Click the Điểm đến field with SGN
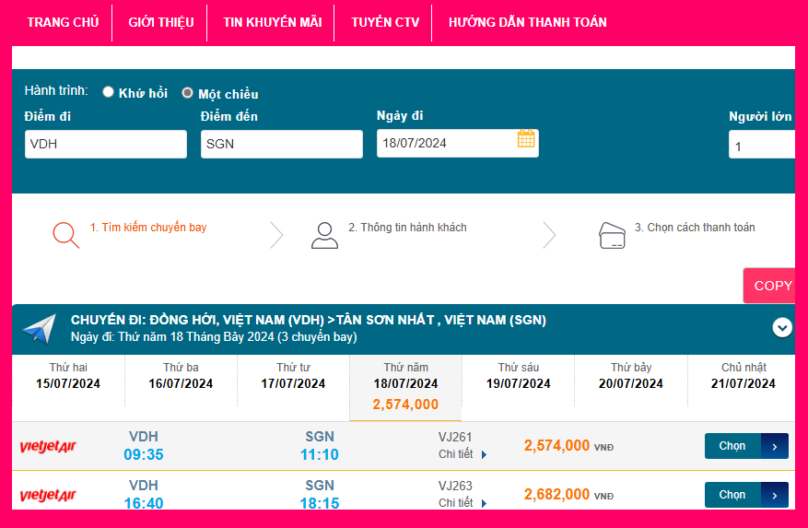Screen dimensions: 808x528 point(282,144)
